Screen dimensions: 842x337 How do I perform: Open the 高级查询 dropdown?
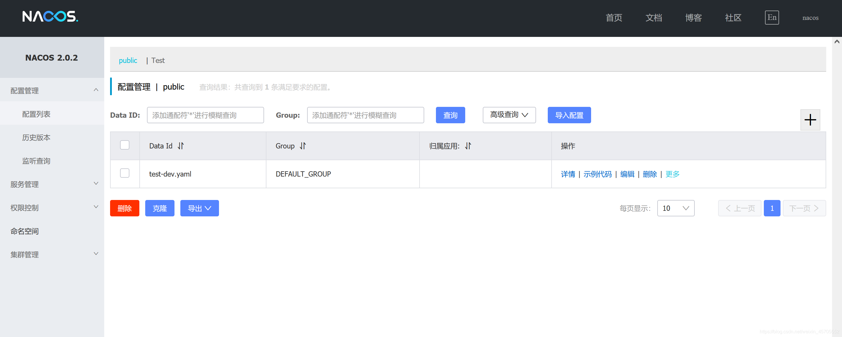pyautogui.click(x=509, y=115)
